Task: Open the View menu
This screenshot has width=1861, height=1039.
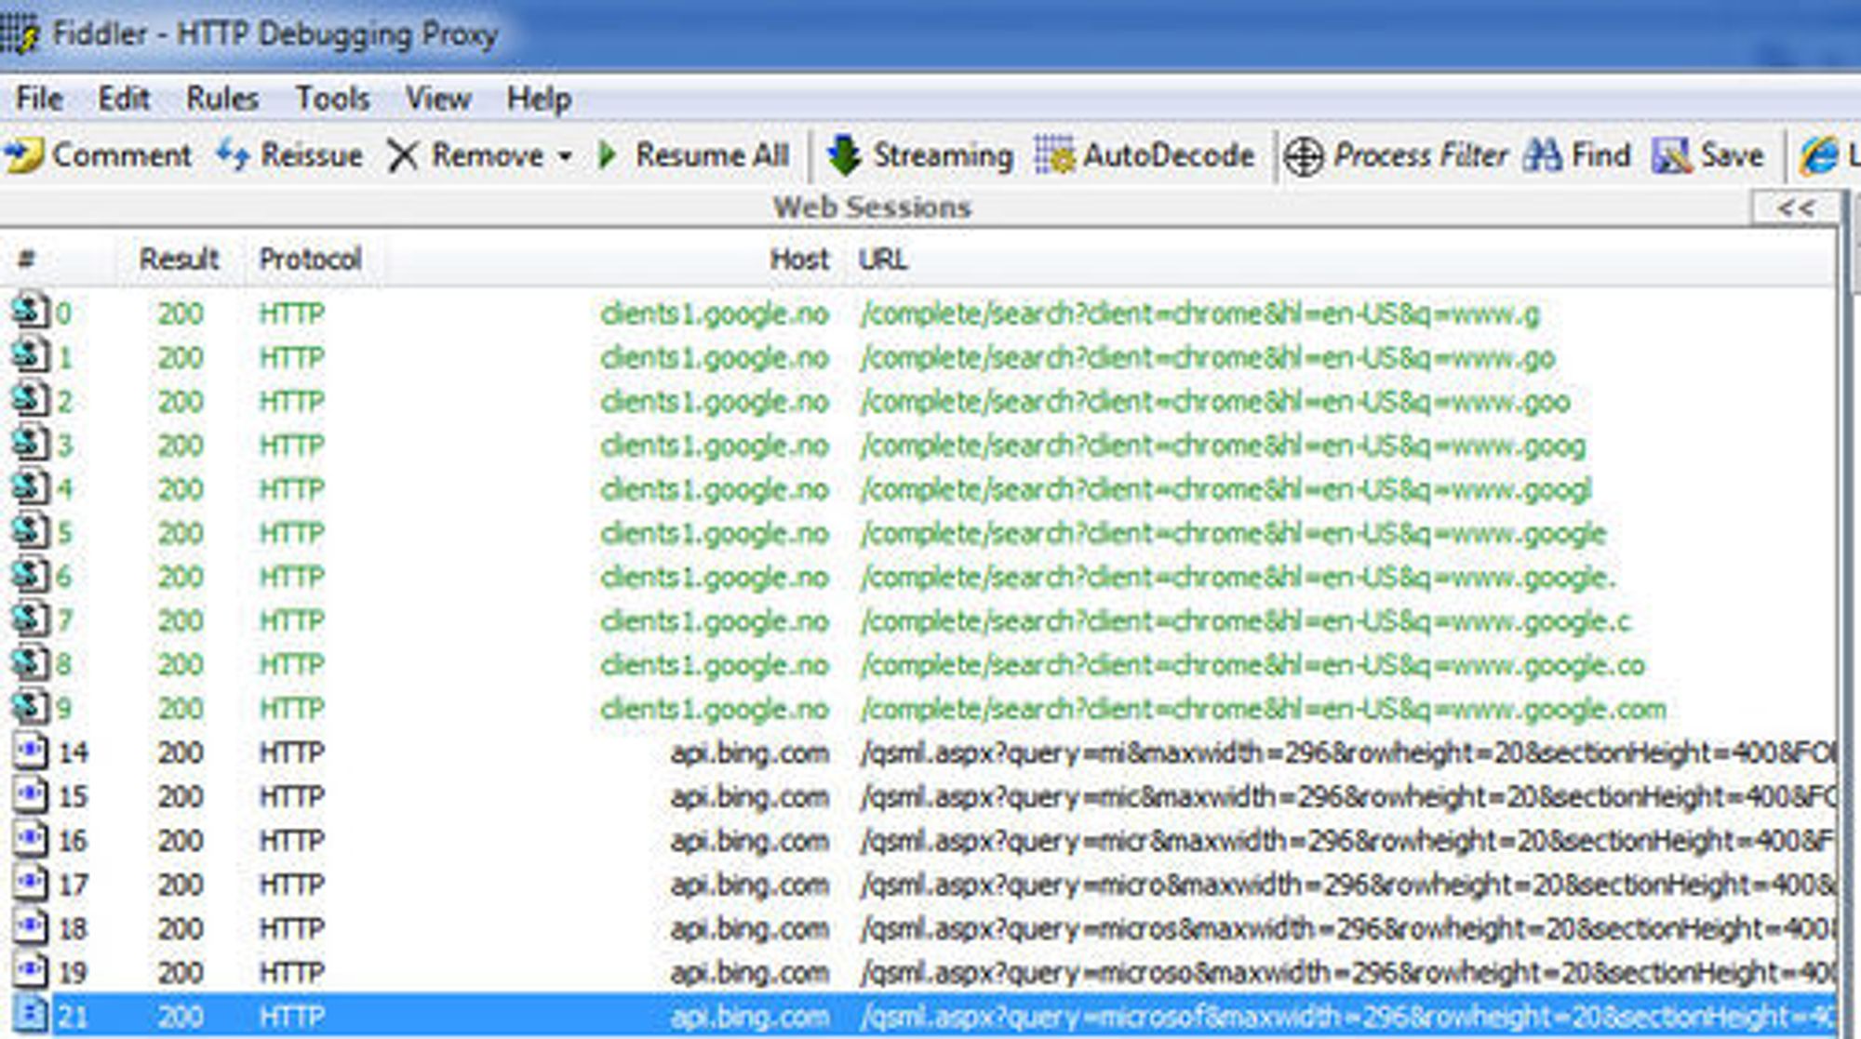Action: point(438,99)
